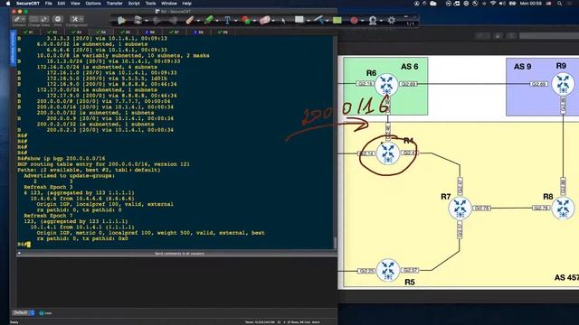Click the Send commands to all sessions bar
Viewport: 579px width, 325px height.
tap(176, 254)
